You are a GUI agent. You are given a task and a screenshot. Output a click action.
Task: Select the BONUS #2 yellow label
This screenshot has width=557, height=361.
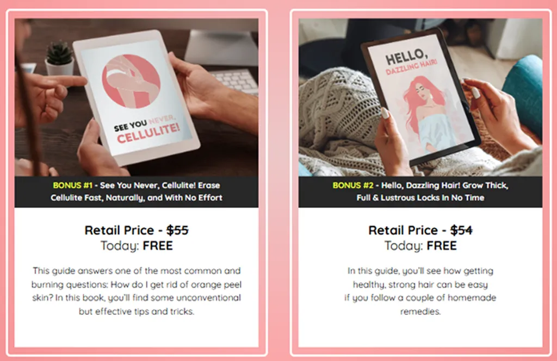(x=352, y=185)
